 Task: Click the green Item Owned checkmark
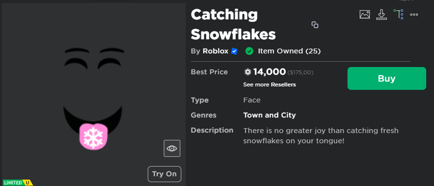pyautogui.click(x=249, y=51)
